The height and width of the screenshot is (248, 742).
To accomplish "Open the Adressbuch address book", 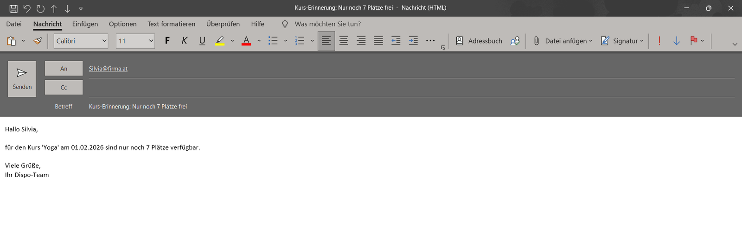I will coord(479,41).
